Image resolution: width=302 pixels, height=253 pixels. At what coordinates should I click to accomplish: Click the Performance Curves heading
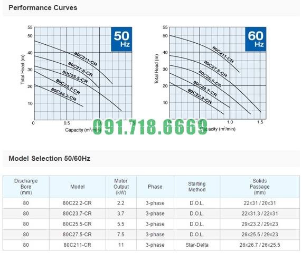43,8
